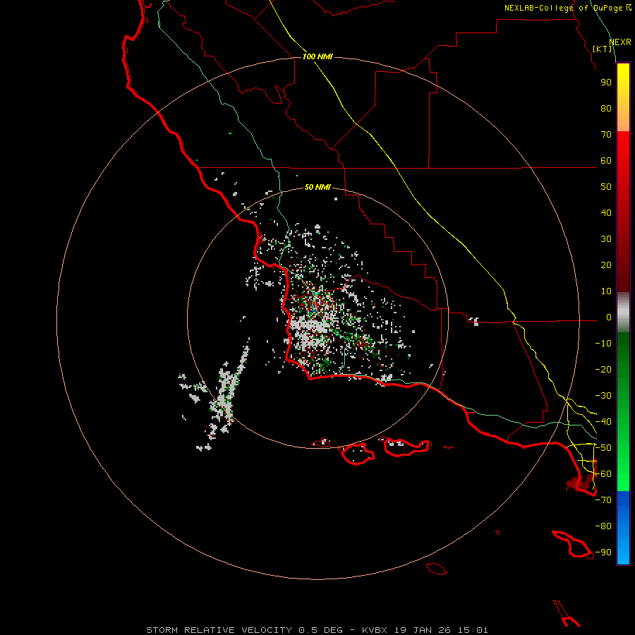Click the 30 value on velocity scale
Image resolution: width=635 pixels, height=635 pixels.
coord(606,239)
